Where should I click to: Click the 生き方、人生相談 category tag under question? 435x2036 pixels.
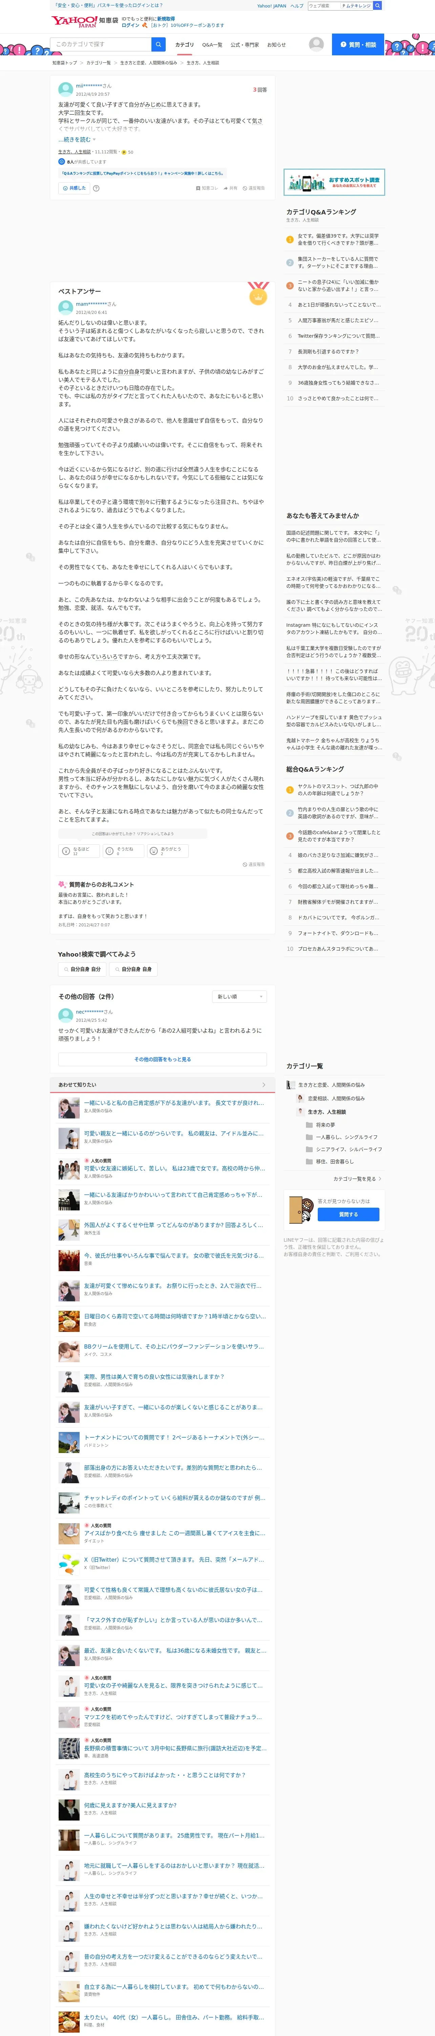pos(74,152)
